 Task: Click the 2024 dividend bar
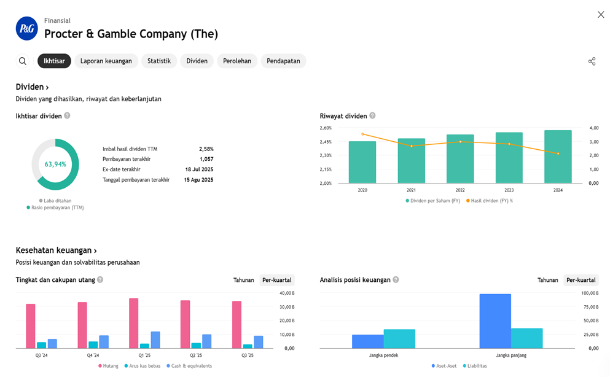[x=558, y=157]
